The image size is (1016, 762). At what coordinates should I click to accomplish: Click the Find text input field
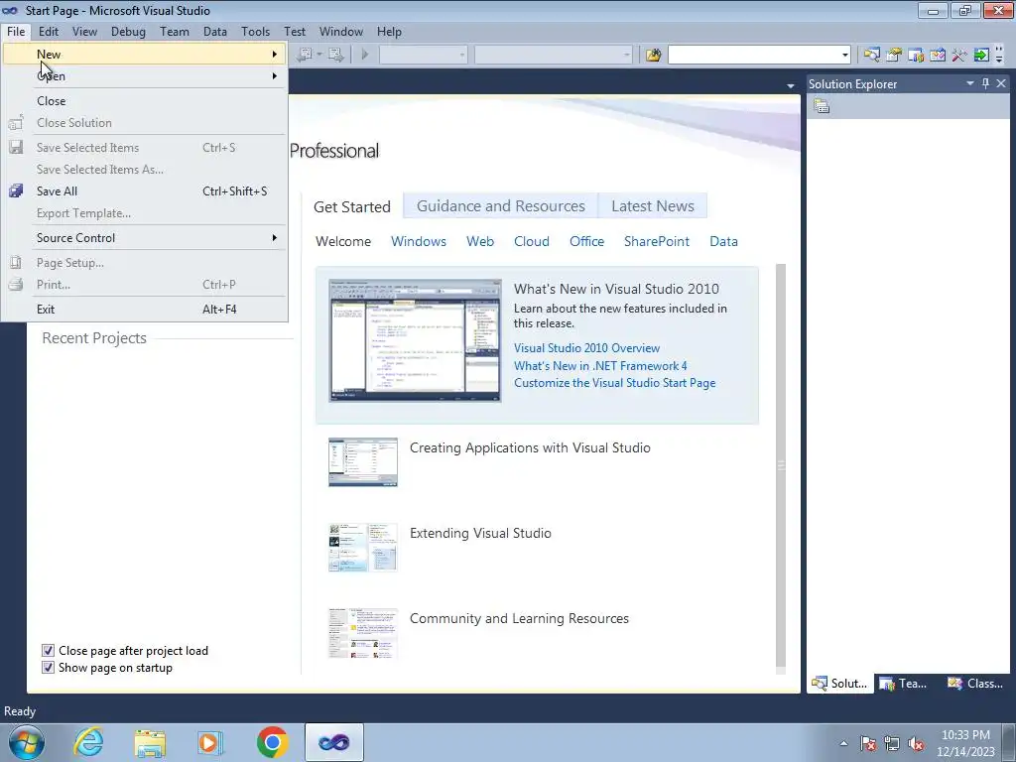[754, 56]
